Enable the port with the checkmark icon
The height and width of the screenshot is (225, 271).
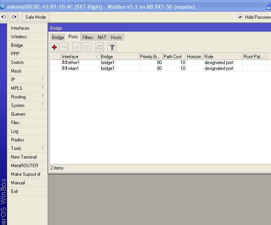(x=77, y=47)
